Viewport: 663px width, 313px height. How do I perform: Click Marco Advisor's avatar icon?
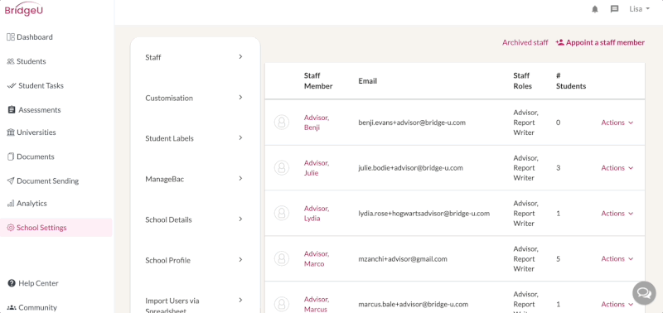[282, 258]
